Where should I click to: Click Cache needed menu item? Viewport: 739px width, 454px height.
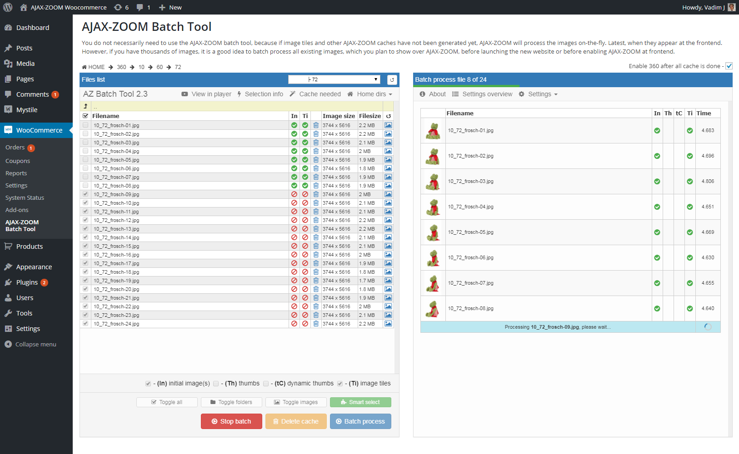315,94
